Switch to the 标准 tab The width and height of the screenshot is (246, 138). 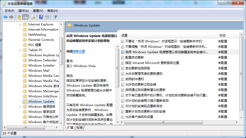click(80, 128)
